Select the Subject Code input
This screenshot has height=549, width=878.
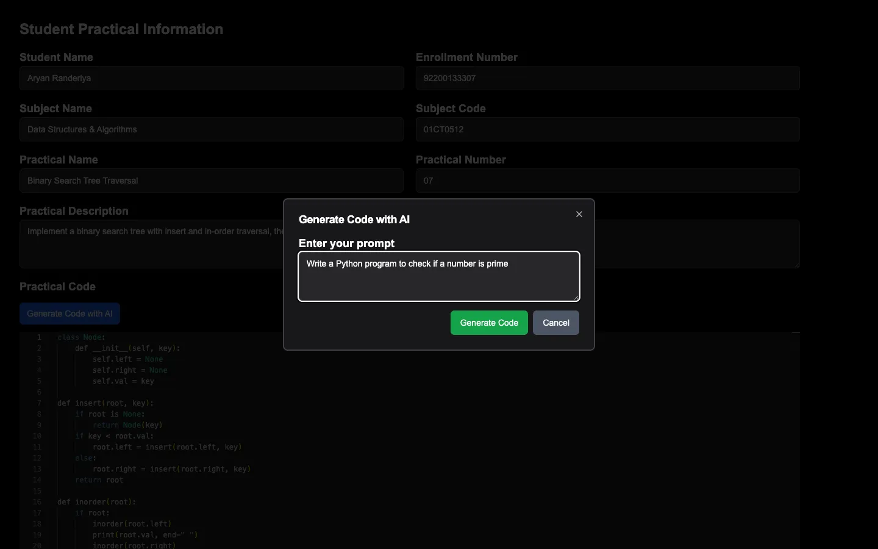(608, 129)
